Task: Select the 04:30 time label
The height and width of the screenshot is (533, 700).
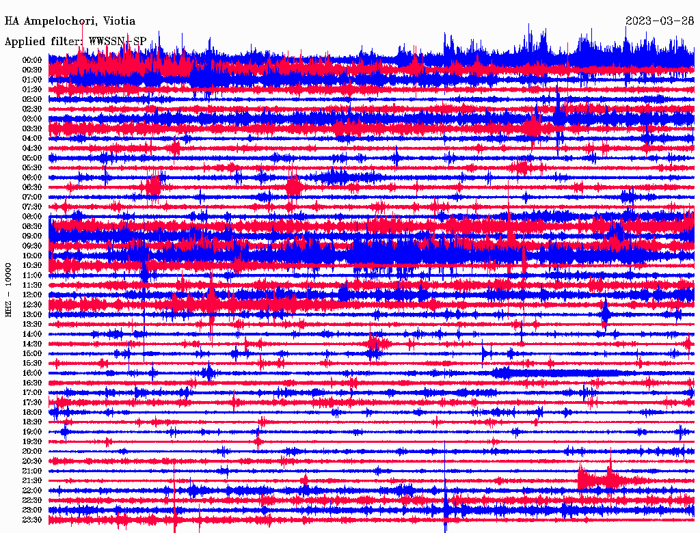Action: pos(32,148)
